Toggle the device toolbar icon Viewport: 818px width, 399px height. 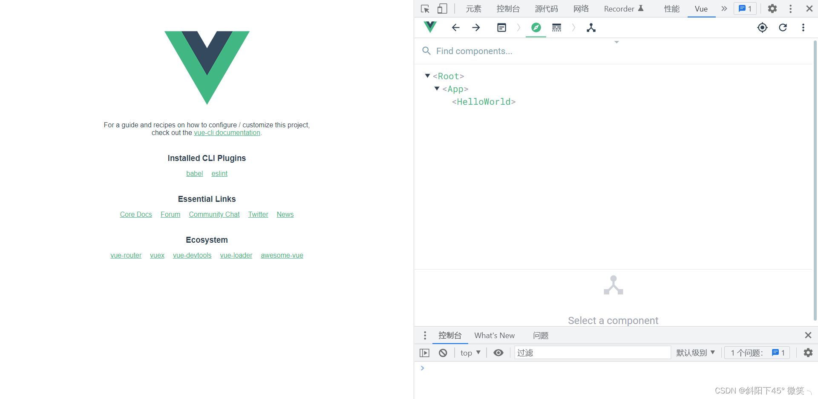coord(442,9)
